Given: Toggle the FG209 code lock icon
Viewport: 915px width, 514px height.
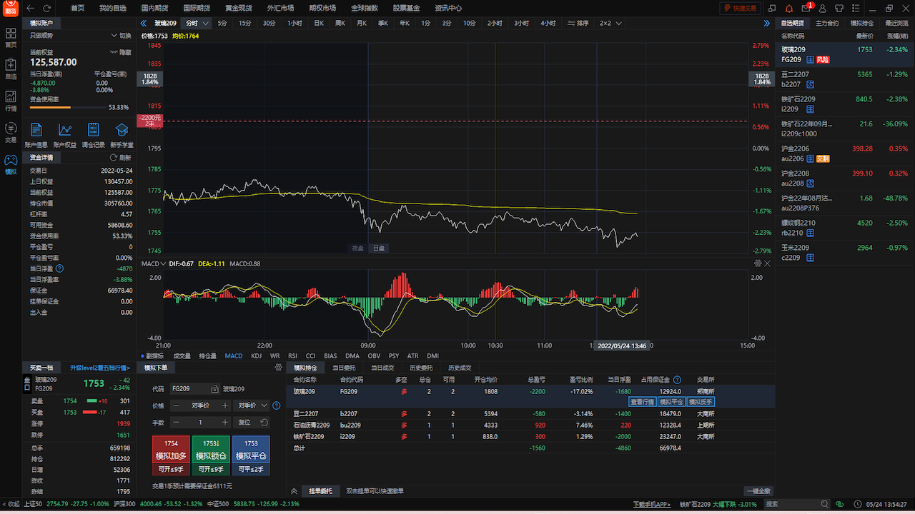Looking at the screenshot, I should (214, 389).
